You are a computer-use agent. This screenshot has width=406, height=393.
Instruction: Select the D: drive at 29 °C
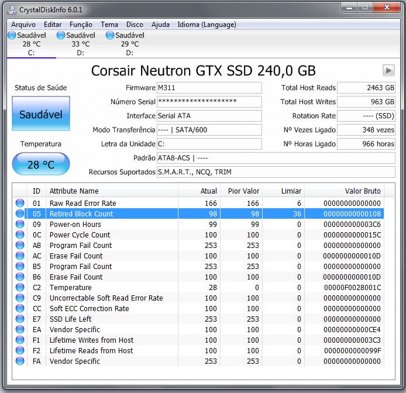(130, 44)
